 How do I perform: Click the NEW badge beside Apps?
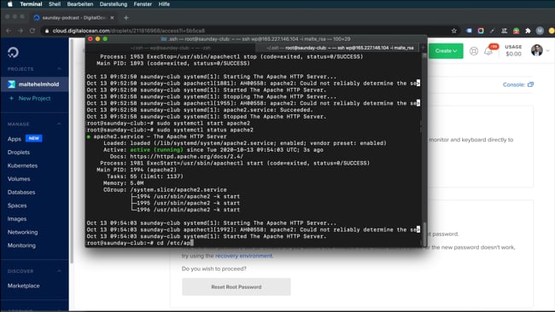click(34, 138)
